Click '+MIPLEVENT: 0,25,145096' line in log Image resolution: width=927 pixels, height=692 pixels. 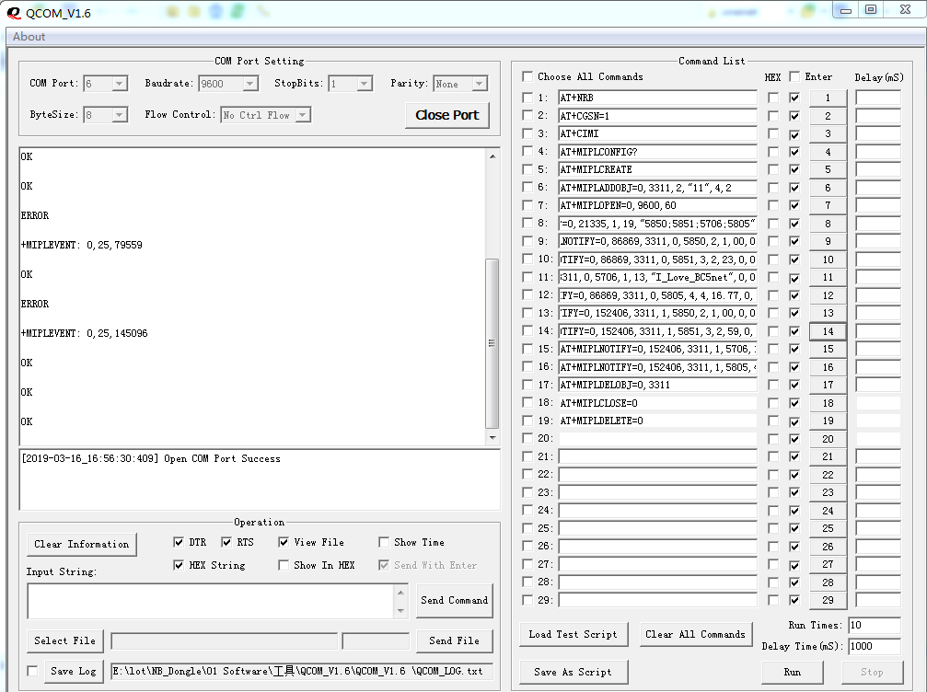tap(85, 333)
